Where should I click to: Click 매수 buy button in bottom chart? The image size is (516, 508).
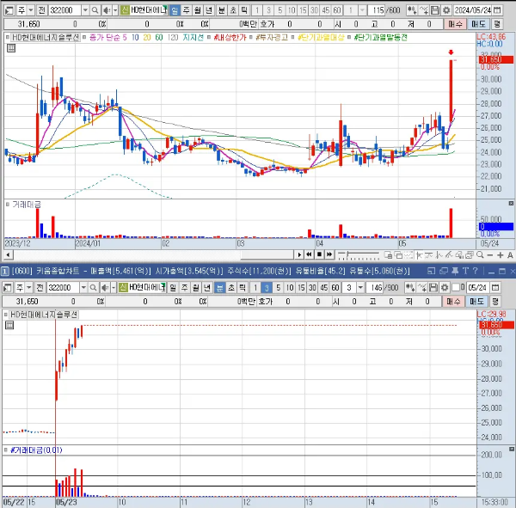(453, 302)
